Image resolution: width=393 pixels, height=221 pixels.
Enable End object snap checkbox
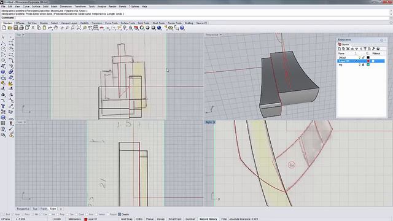3,214
